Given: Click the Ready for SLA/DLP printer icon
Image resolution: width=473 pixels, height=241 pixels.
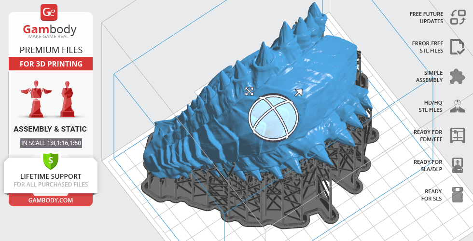Looking at the screenshot, I should [457, 165].
